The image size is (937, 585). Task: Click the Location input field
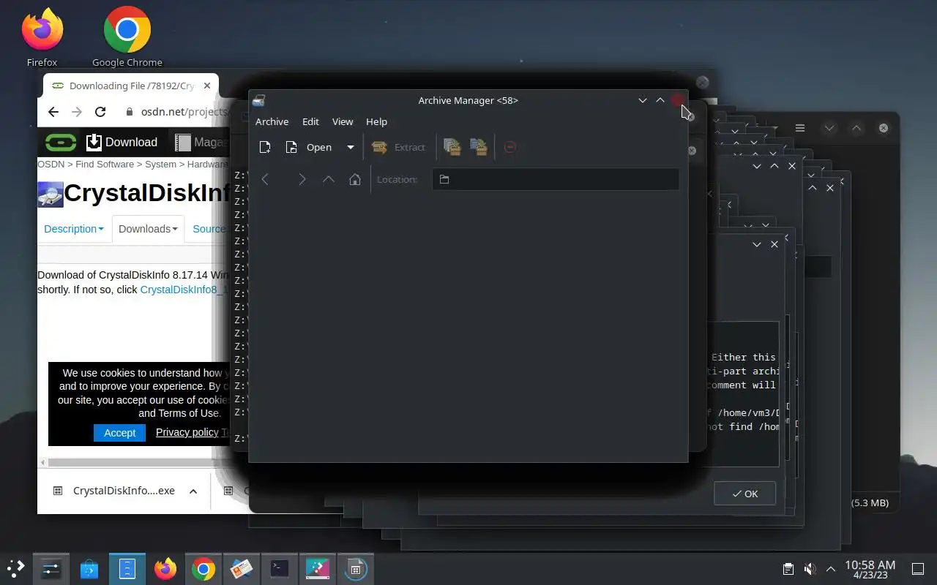(x=556, y=180)
